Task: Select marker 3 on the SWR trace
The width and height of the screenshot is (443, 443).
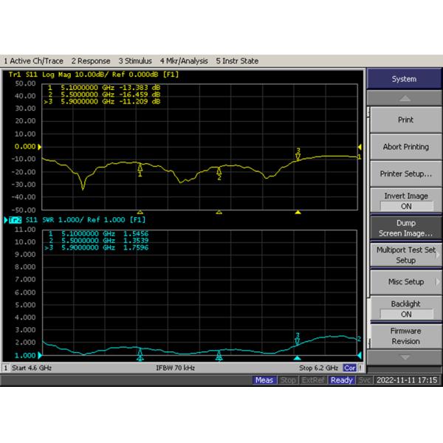Action: pos(298,337)
